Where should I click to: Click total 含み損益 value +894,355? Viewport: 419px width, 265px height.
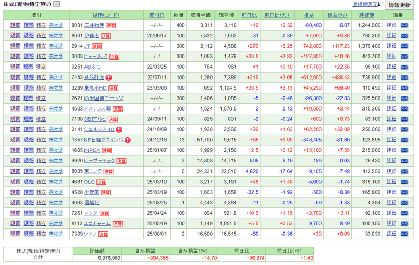coord(158,258)
